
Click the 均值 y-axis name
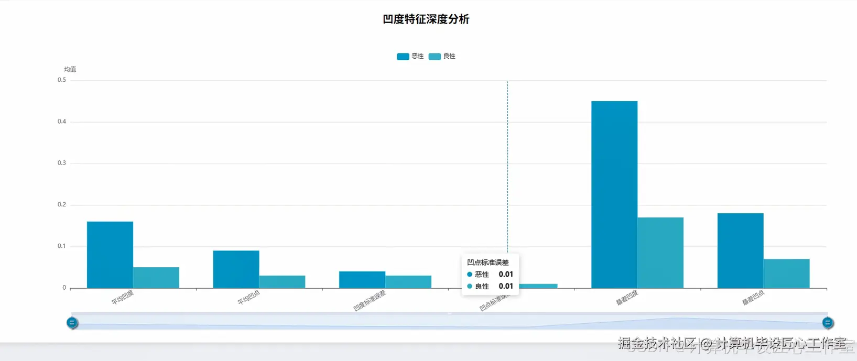coord(70,69)
